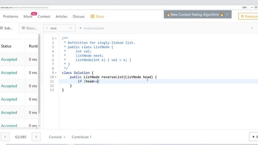258x145 pixels.
Task: Click the 200% zoom indicator
Action: click(244, 7)
